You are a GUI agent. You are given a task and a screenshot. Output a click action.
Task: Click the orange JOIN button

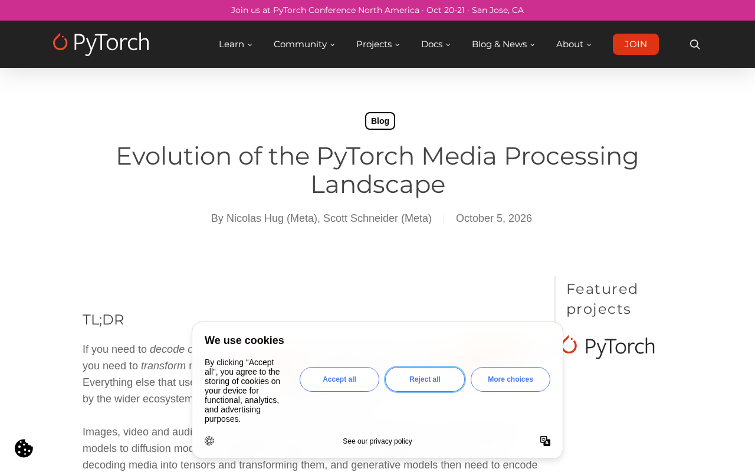(636, 44)
